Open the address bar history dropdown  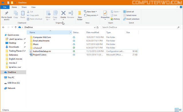(x=95, y=27)
